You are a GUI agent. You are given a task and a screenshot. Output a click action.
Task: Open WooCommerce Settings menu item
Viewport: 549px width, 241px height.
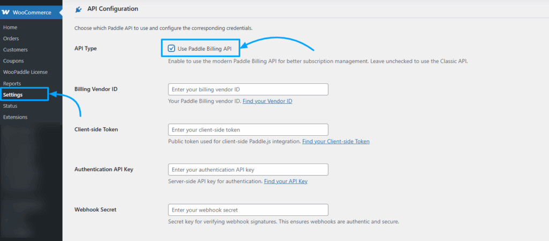(13, 95)
